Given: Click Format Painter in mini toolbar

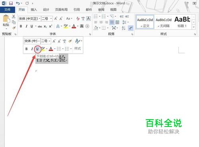Looking at the screenshot, I should 70,41.
